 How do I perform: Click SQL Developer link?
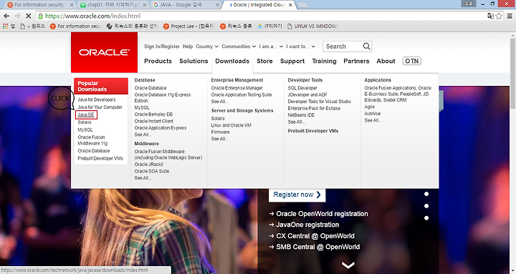coord(302,88)
